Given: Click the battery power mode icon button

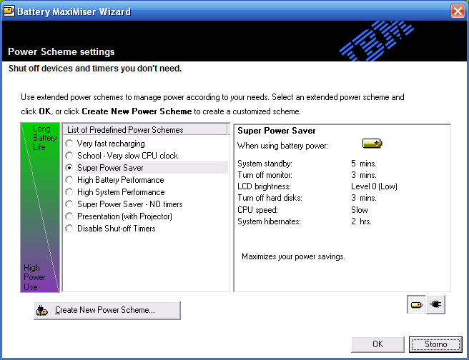Looking at the screenshot, I should click(416, 306).
